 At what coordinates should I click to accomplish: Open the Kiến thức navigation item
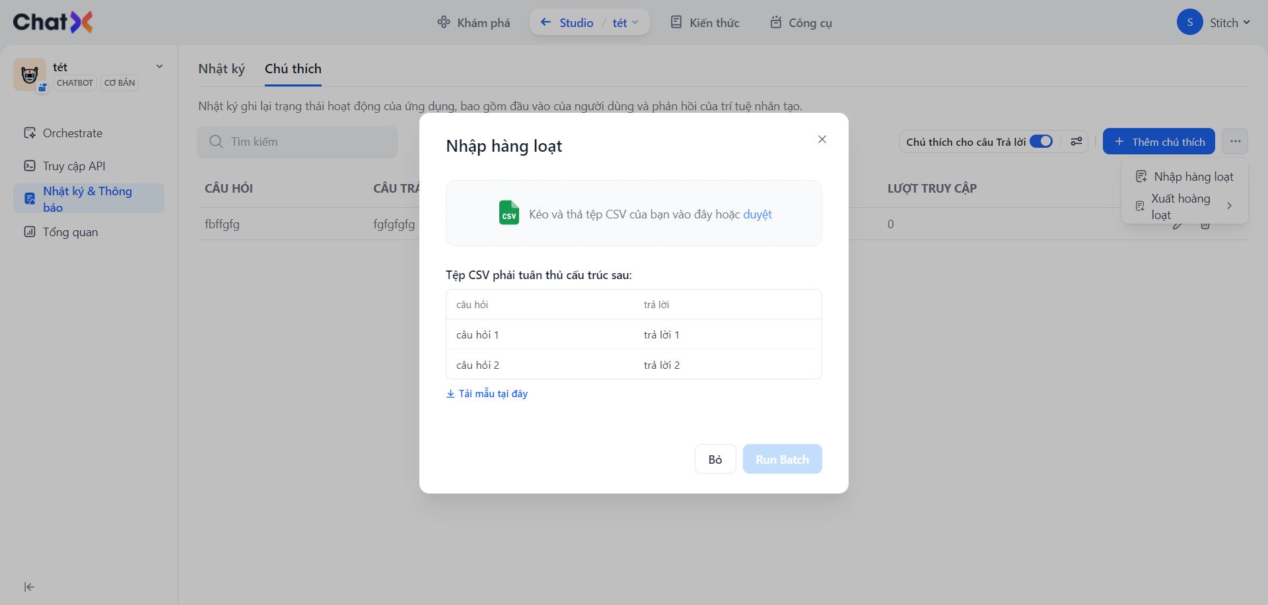pos(705,22)
